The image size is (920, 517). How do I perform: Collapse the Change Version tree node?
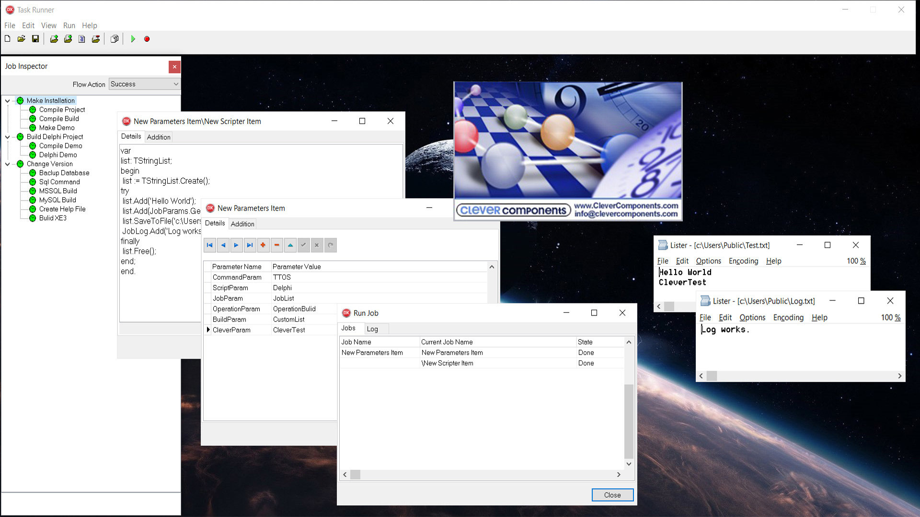tap(8, 164)
